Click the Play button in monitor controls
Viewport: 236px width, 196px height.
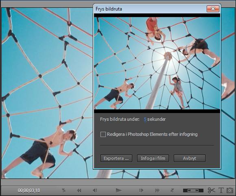(119, 190)
